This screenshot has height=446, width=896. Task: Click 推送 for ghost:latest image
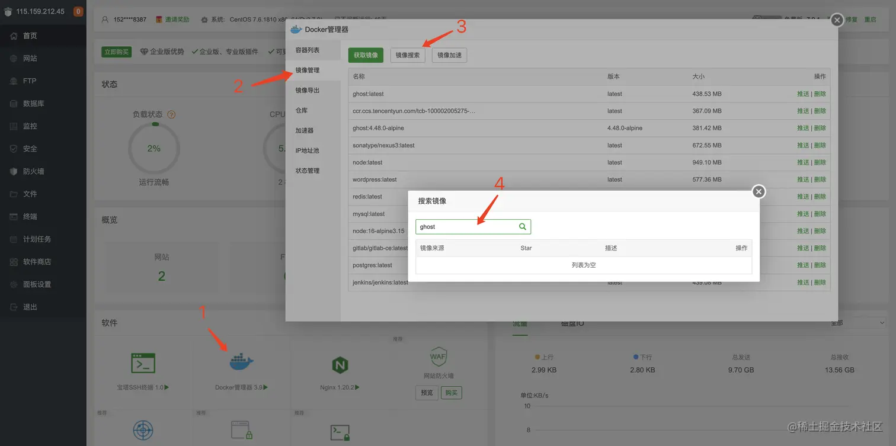tap(803, 94)
